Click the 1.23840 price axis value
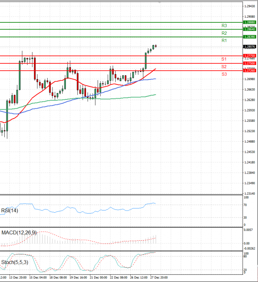 click(250, 173)
